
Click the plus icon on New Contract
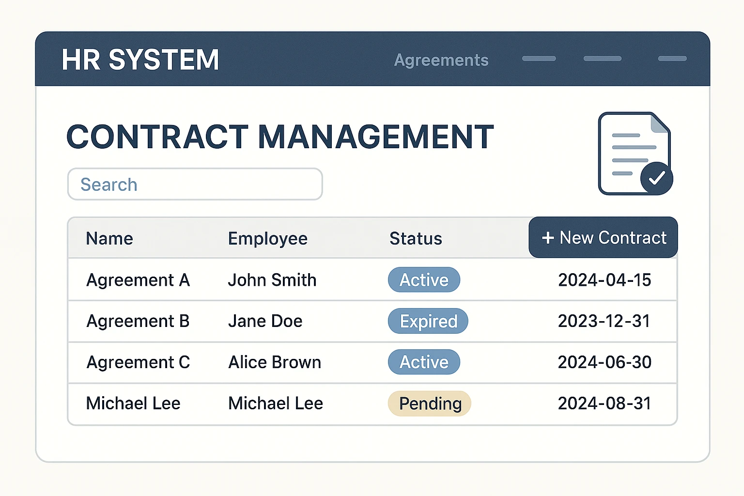(548, 238)
